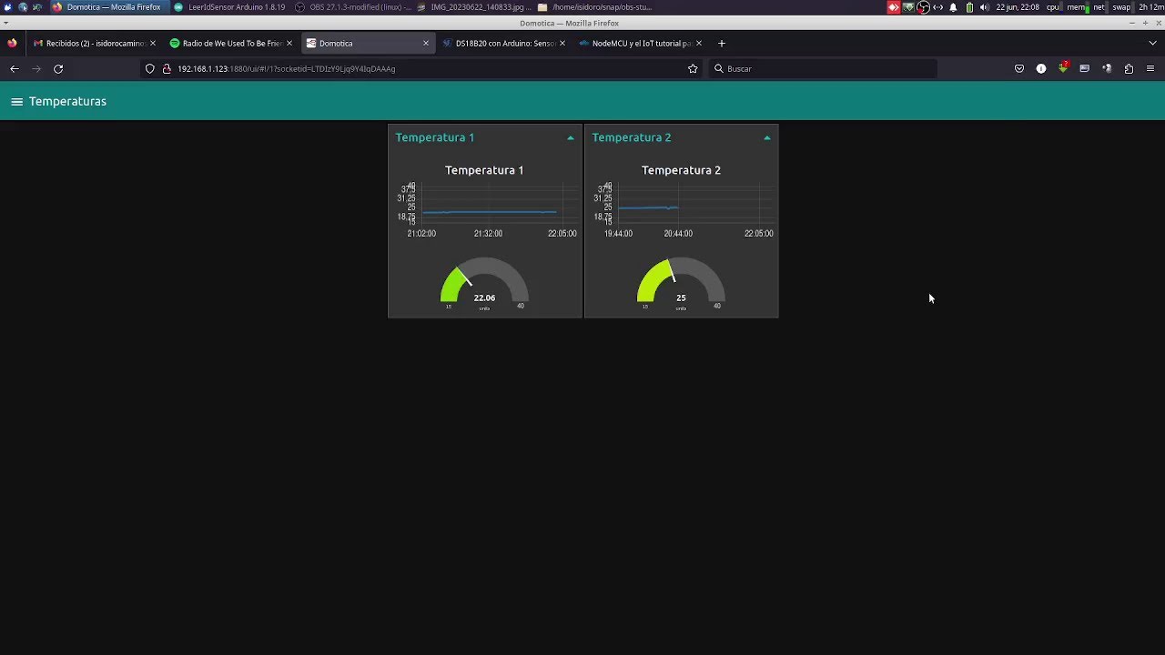
Task: Go back to the previous page
Action: (x=15, y=68)
